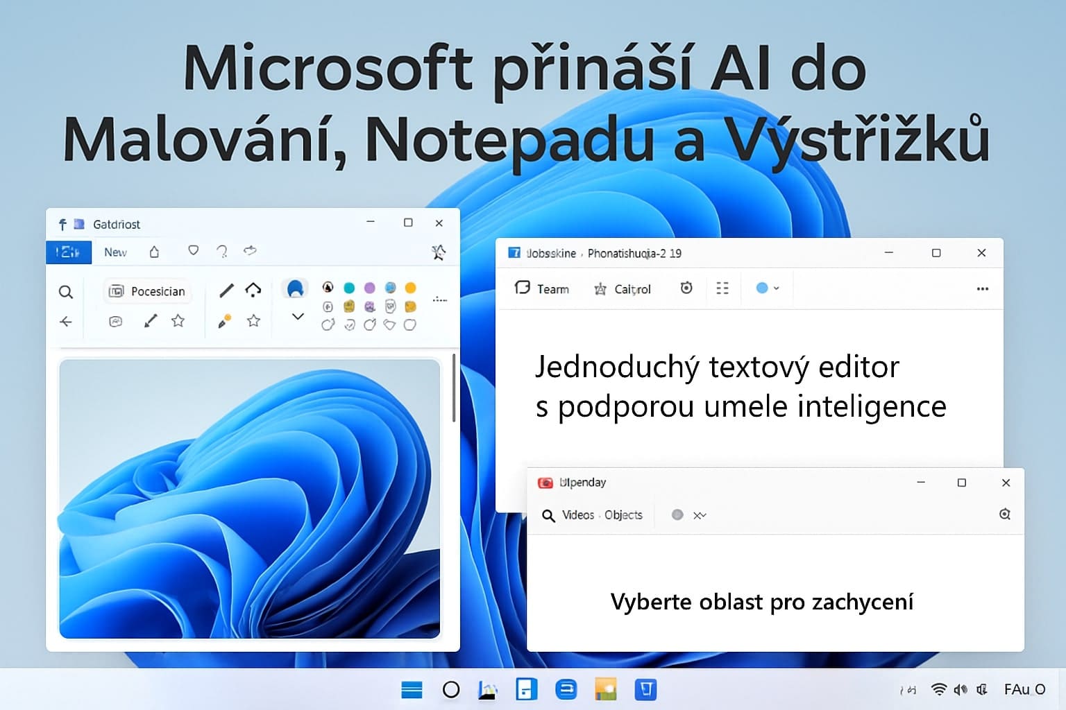The height and width of the screenshot is (710, 1066).
Task: Open the capture settings gear in blpenday
Action: [x=1004, y=514]
